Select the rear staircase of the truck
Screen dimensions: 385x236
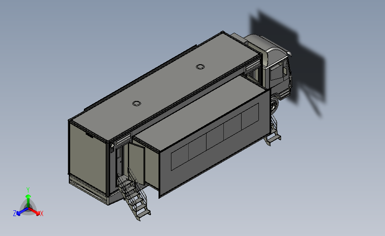[x=133, y=195]
